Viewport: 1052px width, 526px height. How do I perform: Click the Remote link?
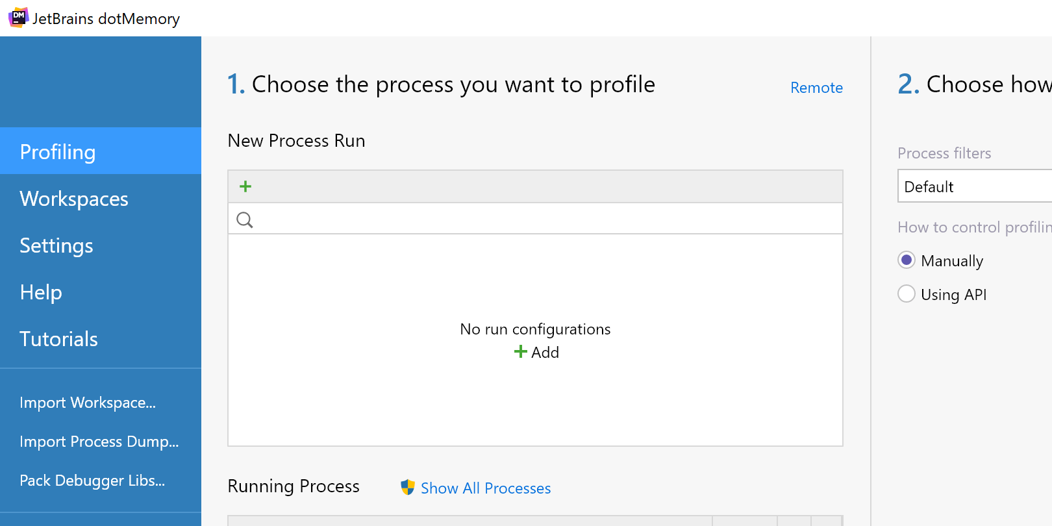[816, 88]
